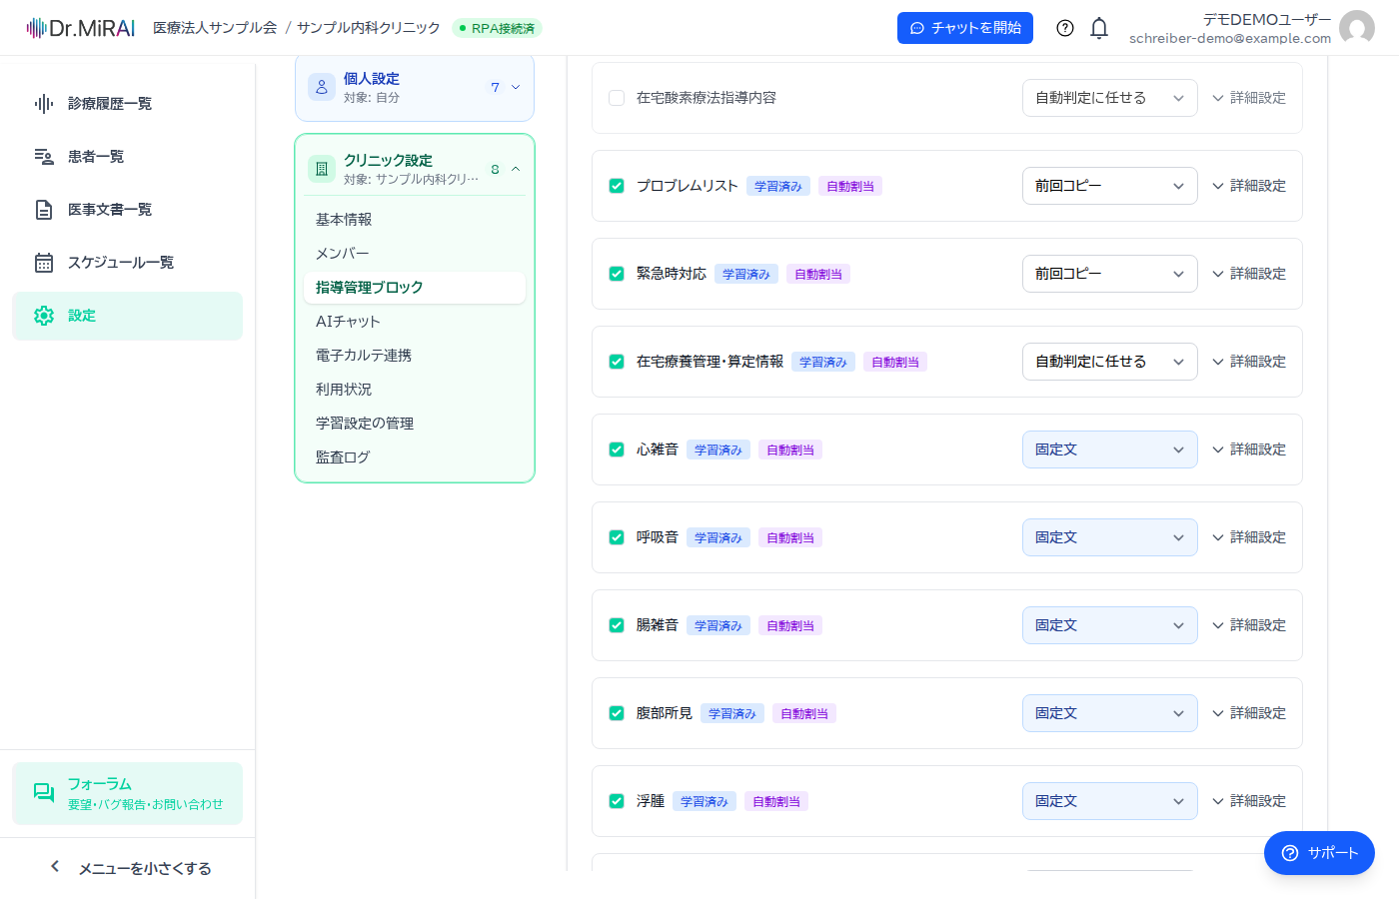Uncheck the 緊急時対応 checkbox
This screenshot has height=899, width=1399.
617,274
